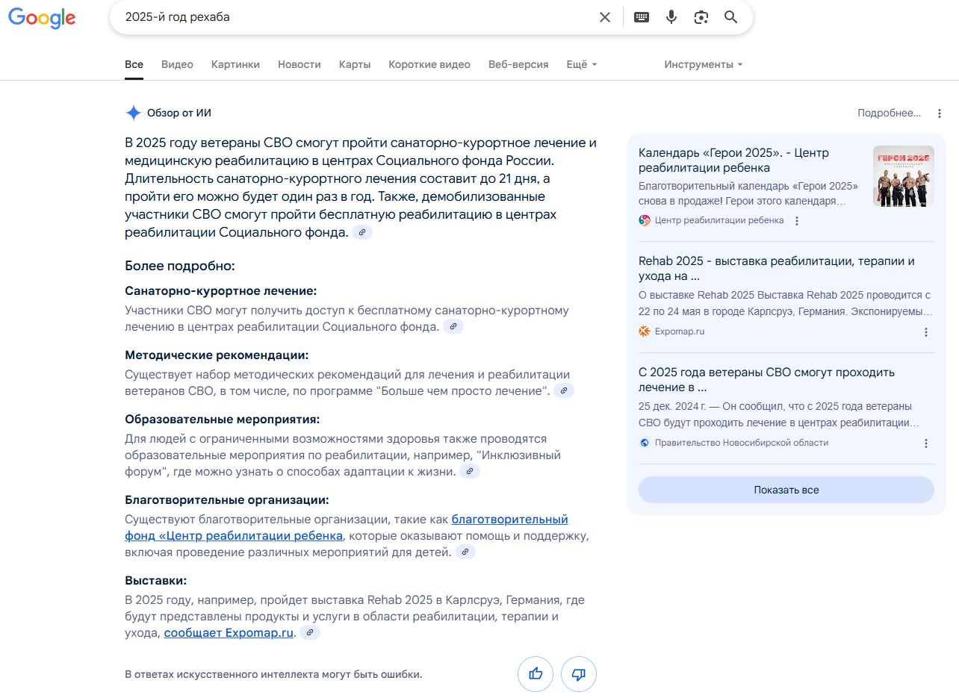Clear the search query with X icon

point(605,17)
